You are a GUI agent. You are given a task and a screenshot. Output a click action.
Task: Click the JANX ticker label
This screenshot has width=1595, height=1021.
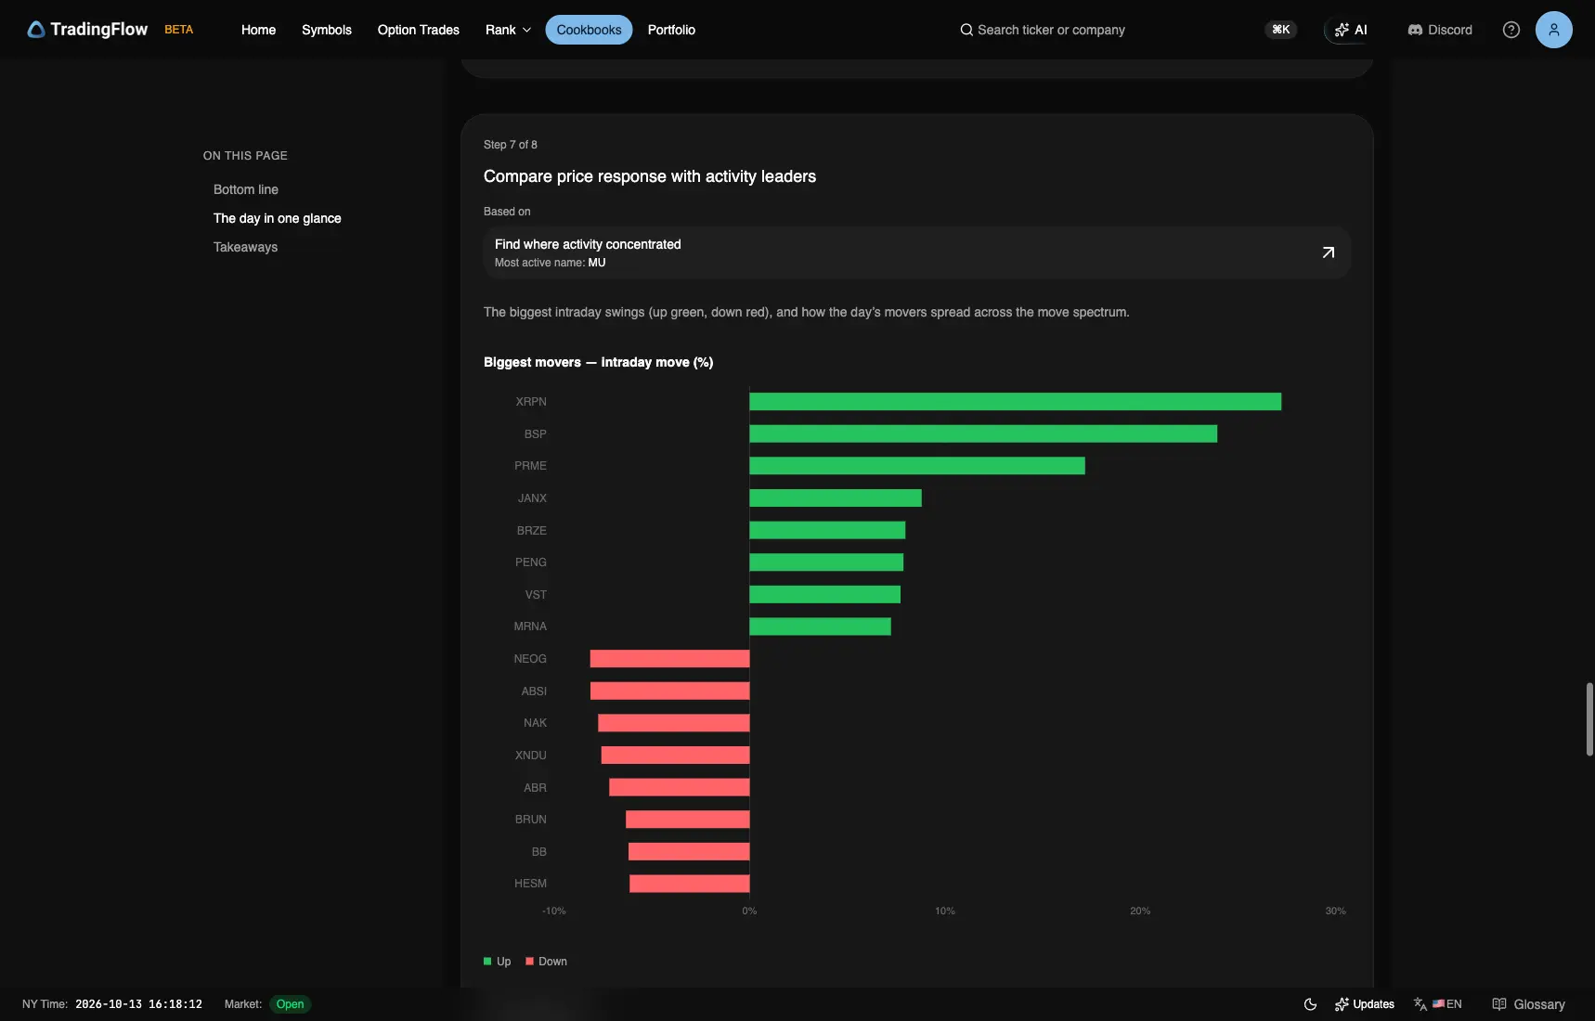coord(532,498)
